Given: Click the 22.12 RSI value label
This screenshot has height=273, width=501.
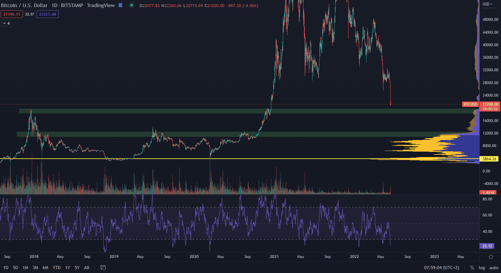Looking at the screenshot, I should (x=487, y=246).
